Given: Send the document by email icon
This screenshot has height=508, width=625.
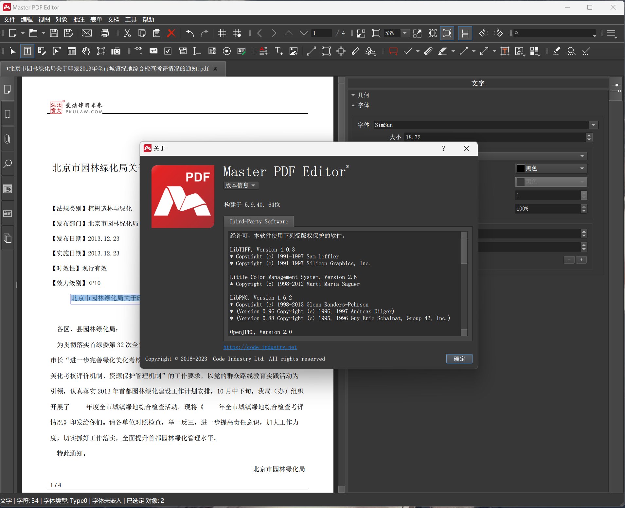Looking at the screenshot, I should (87, 33).
